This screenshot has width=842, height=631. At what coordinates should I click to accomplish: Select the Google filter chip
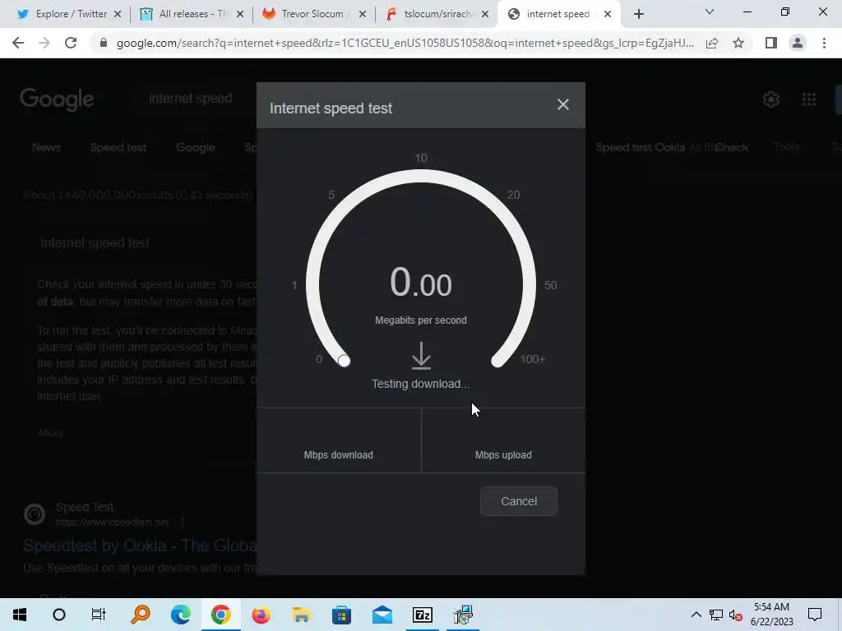196,148
